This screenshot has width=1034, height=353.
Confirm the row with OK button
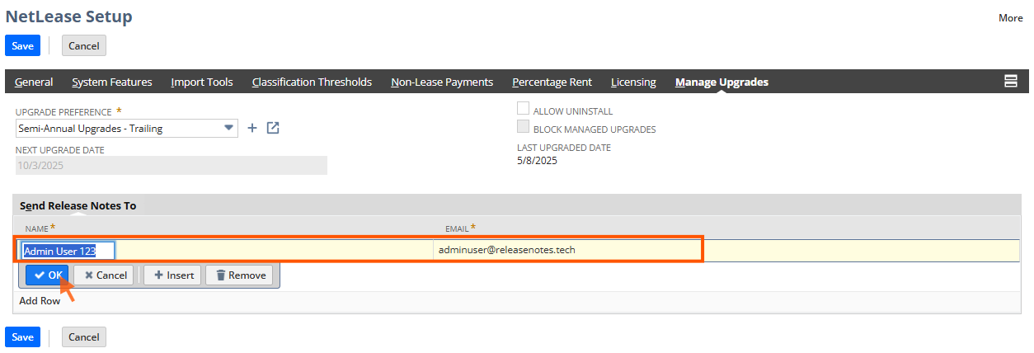pyautogui.click(x=48, y=275)
